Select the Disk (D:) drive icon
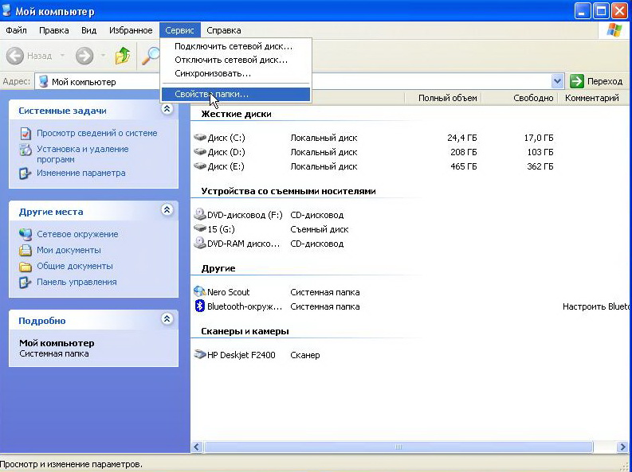This screenshot has height=472, width=632. coord(200,152)
